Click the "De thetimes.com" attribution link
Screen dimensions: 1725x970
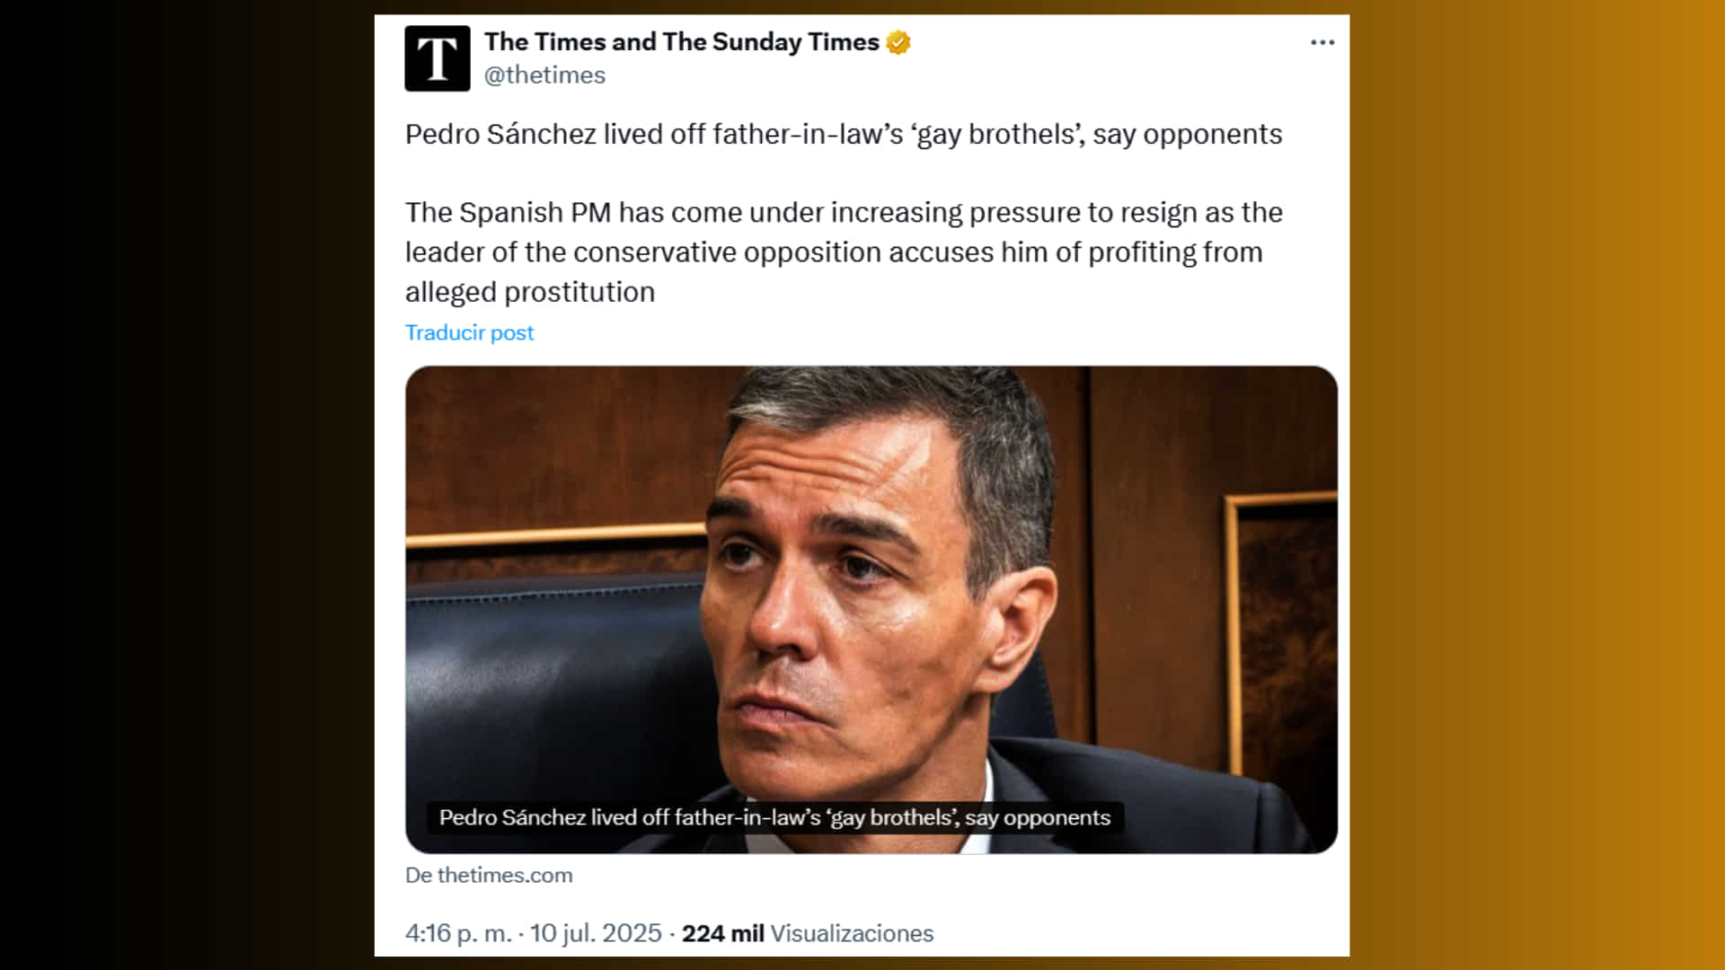click(490, 875)
